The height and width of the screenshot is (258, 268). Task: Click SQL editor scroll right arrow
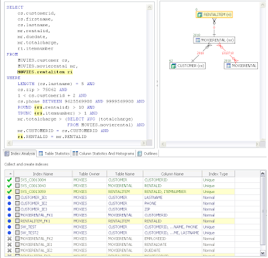(143, 143)
